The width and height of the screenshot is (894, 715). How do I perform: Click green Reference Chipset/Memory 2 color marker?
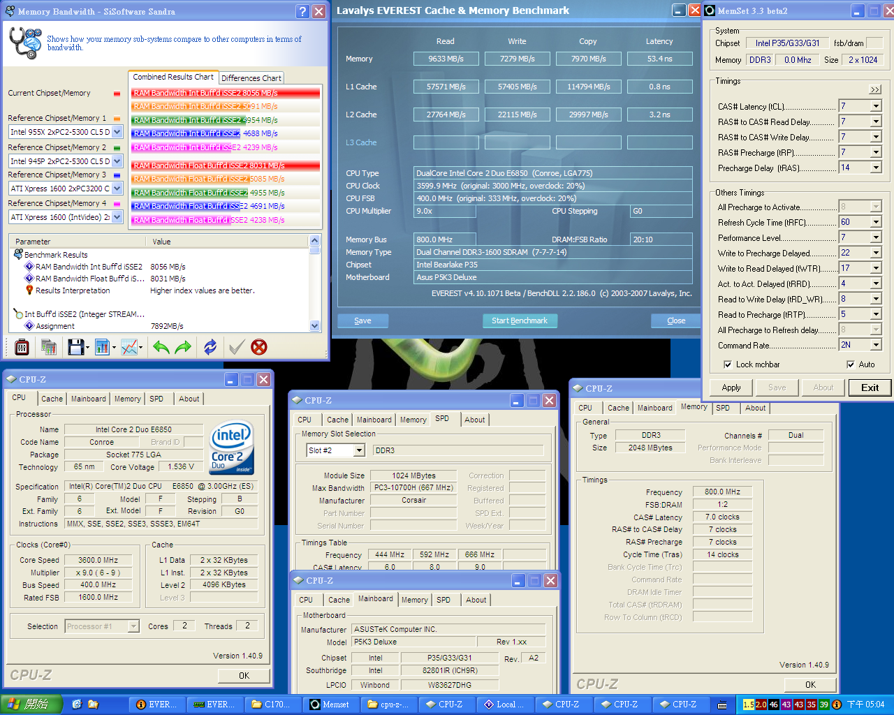(x=117, y=148)
